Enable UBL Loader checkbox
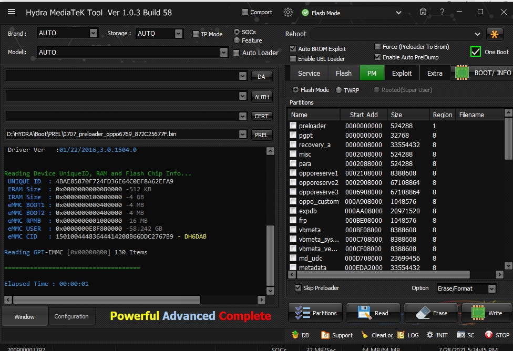The height and width of the screenshot is (351, 513). tap(293, 58)
